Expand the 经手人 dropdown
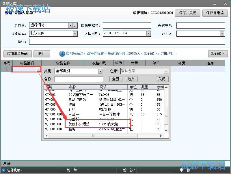The image size is (231, 174). point(222,34)
